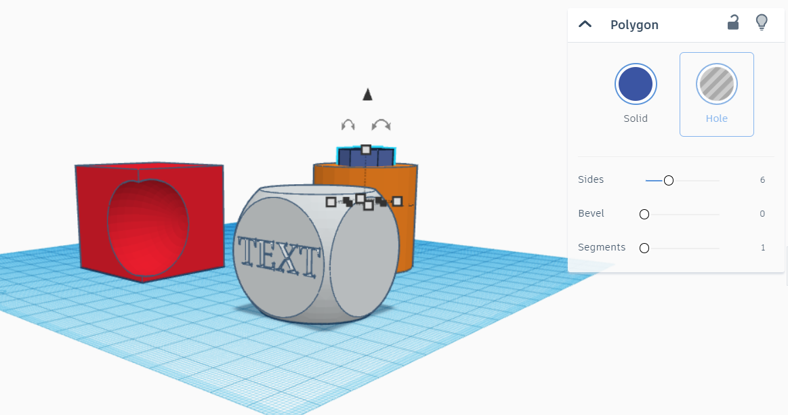This screenshot has width=788, height=415.
Task: Toggle the lightbulb hide-shape icon
Action: pyautogui.click(x=762, y=22)
